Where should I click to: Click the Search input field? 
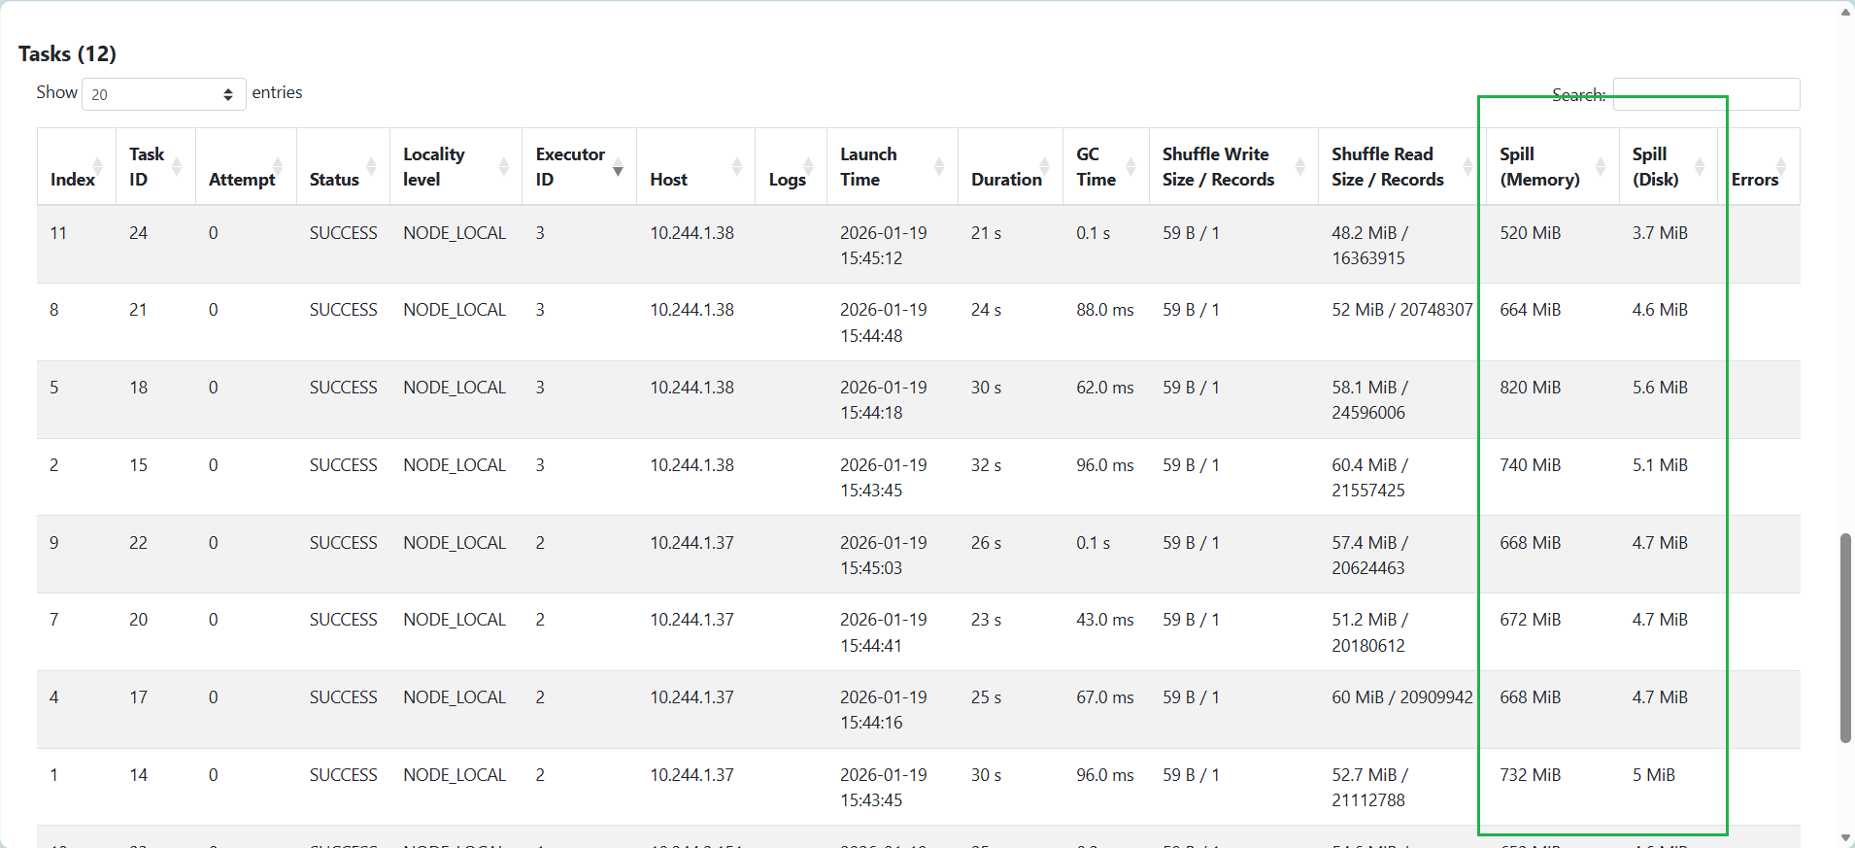coord(1705,94)
